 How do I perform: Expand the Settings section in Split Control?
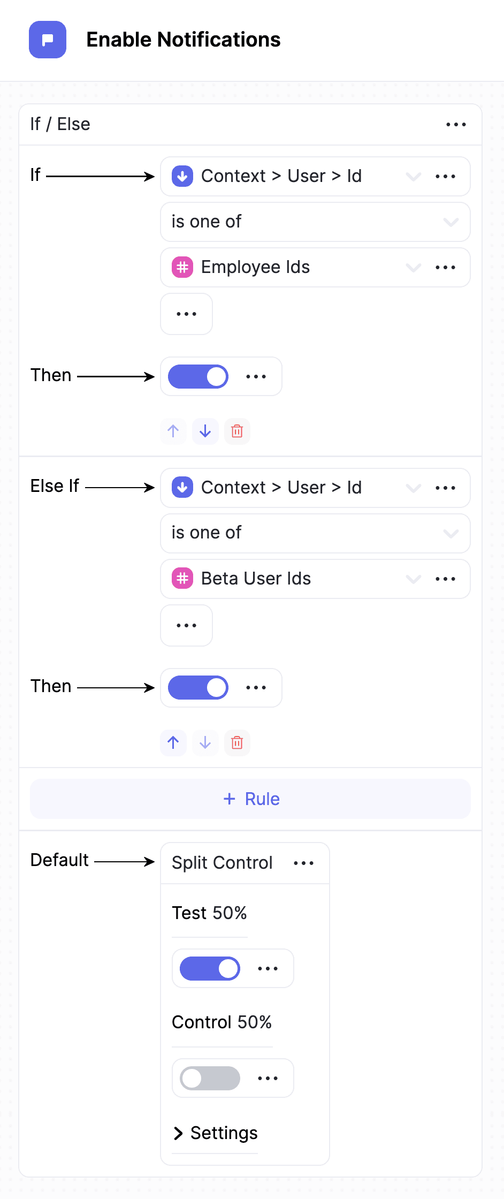point(215,1133)
